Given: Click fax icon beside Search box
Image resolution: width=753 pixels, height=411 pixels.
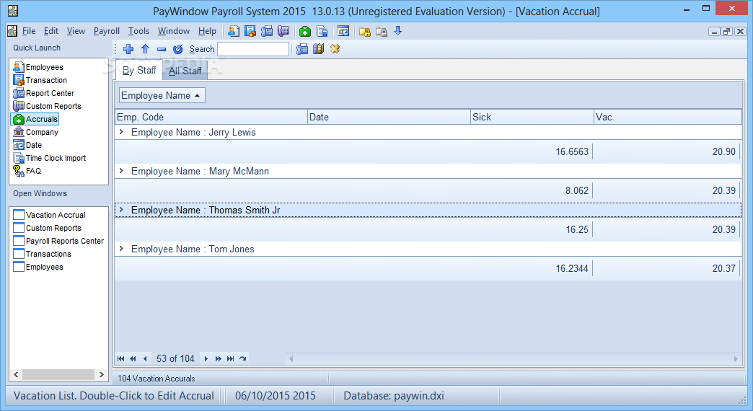Looking at the screenshot, I should 302,49.
